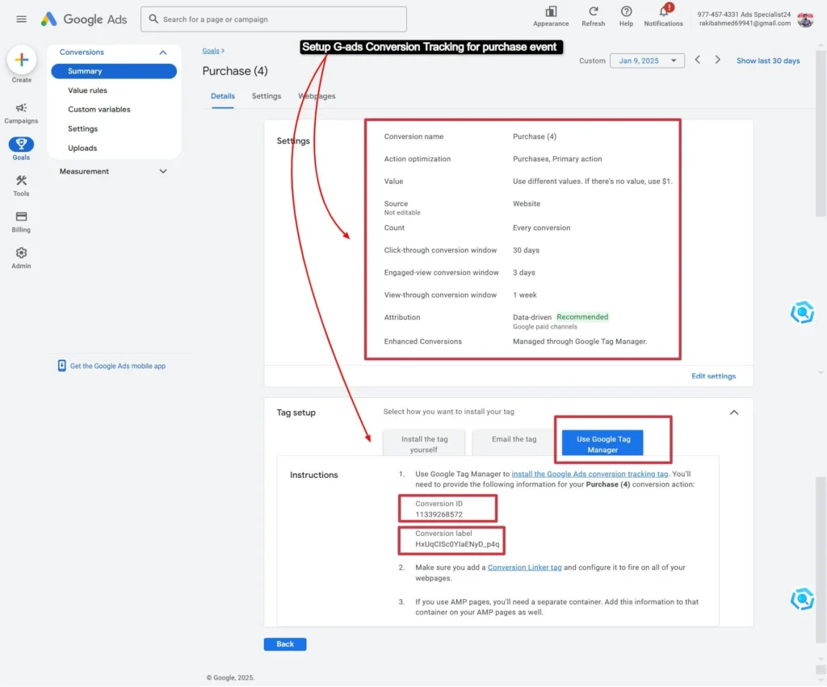Click the Conversion ID value 11339268572
This screenshot has width=827, height=687.
point(439,514)
